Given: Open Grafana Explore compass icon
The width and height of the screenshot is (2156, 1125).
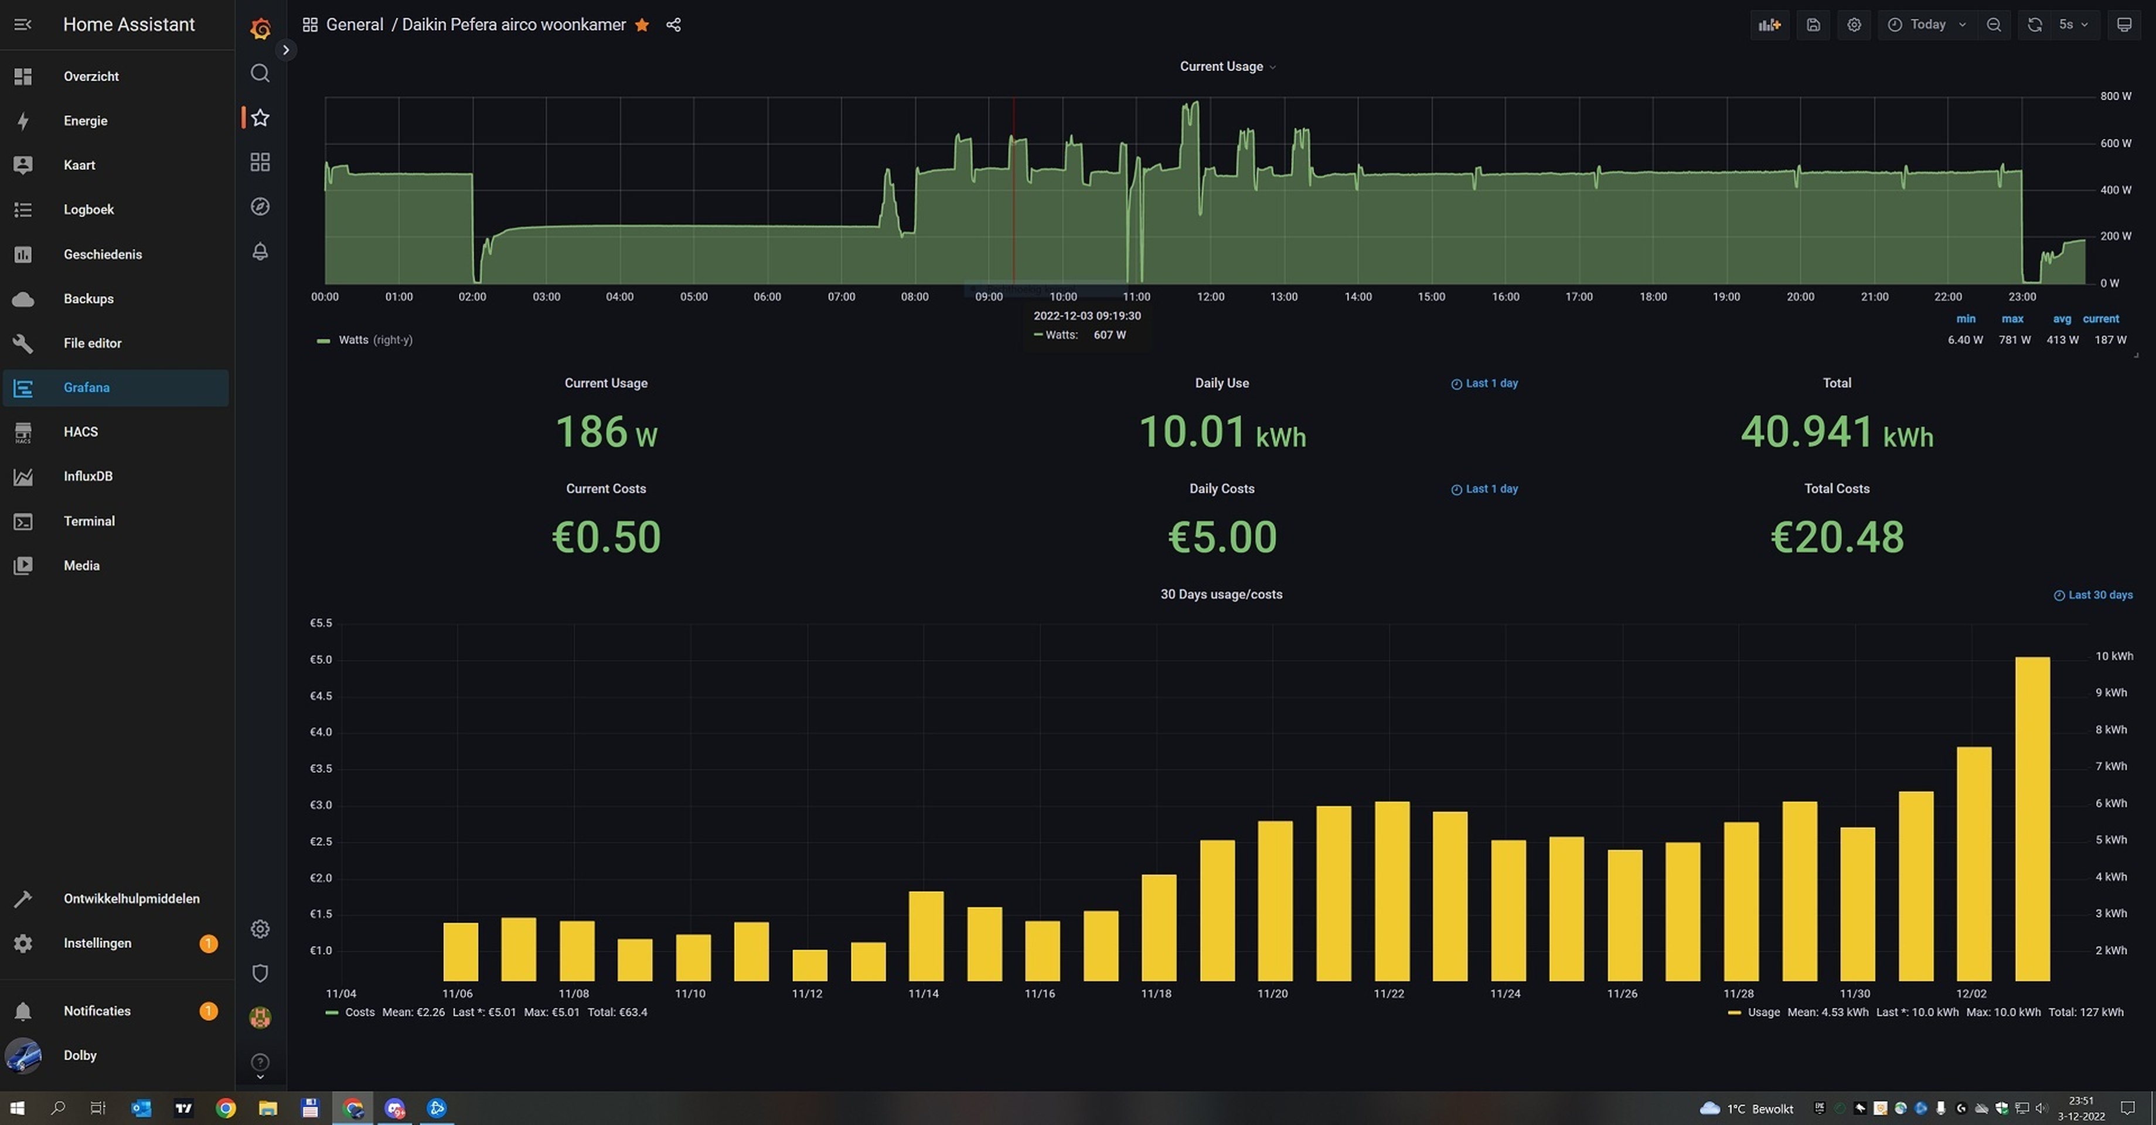Looking at the screenshot, I should 260,207.
